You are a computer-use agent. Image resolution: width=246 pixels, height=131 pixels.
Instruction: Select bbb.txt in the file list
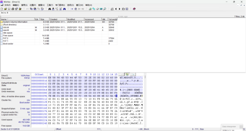click(6, 27)
